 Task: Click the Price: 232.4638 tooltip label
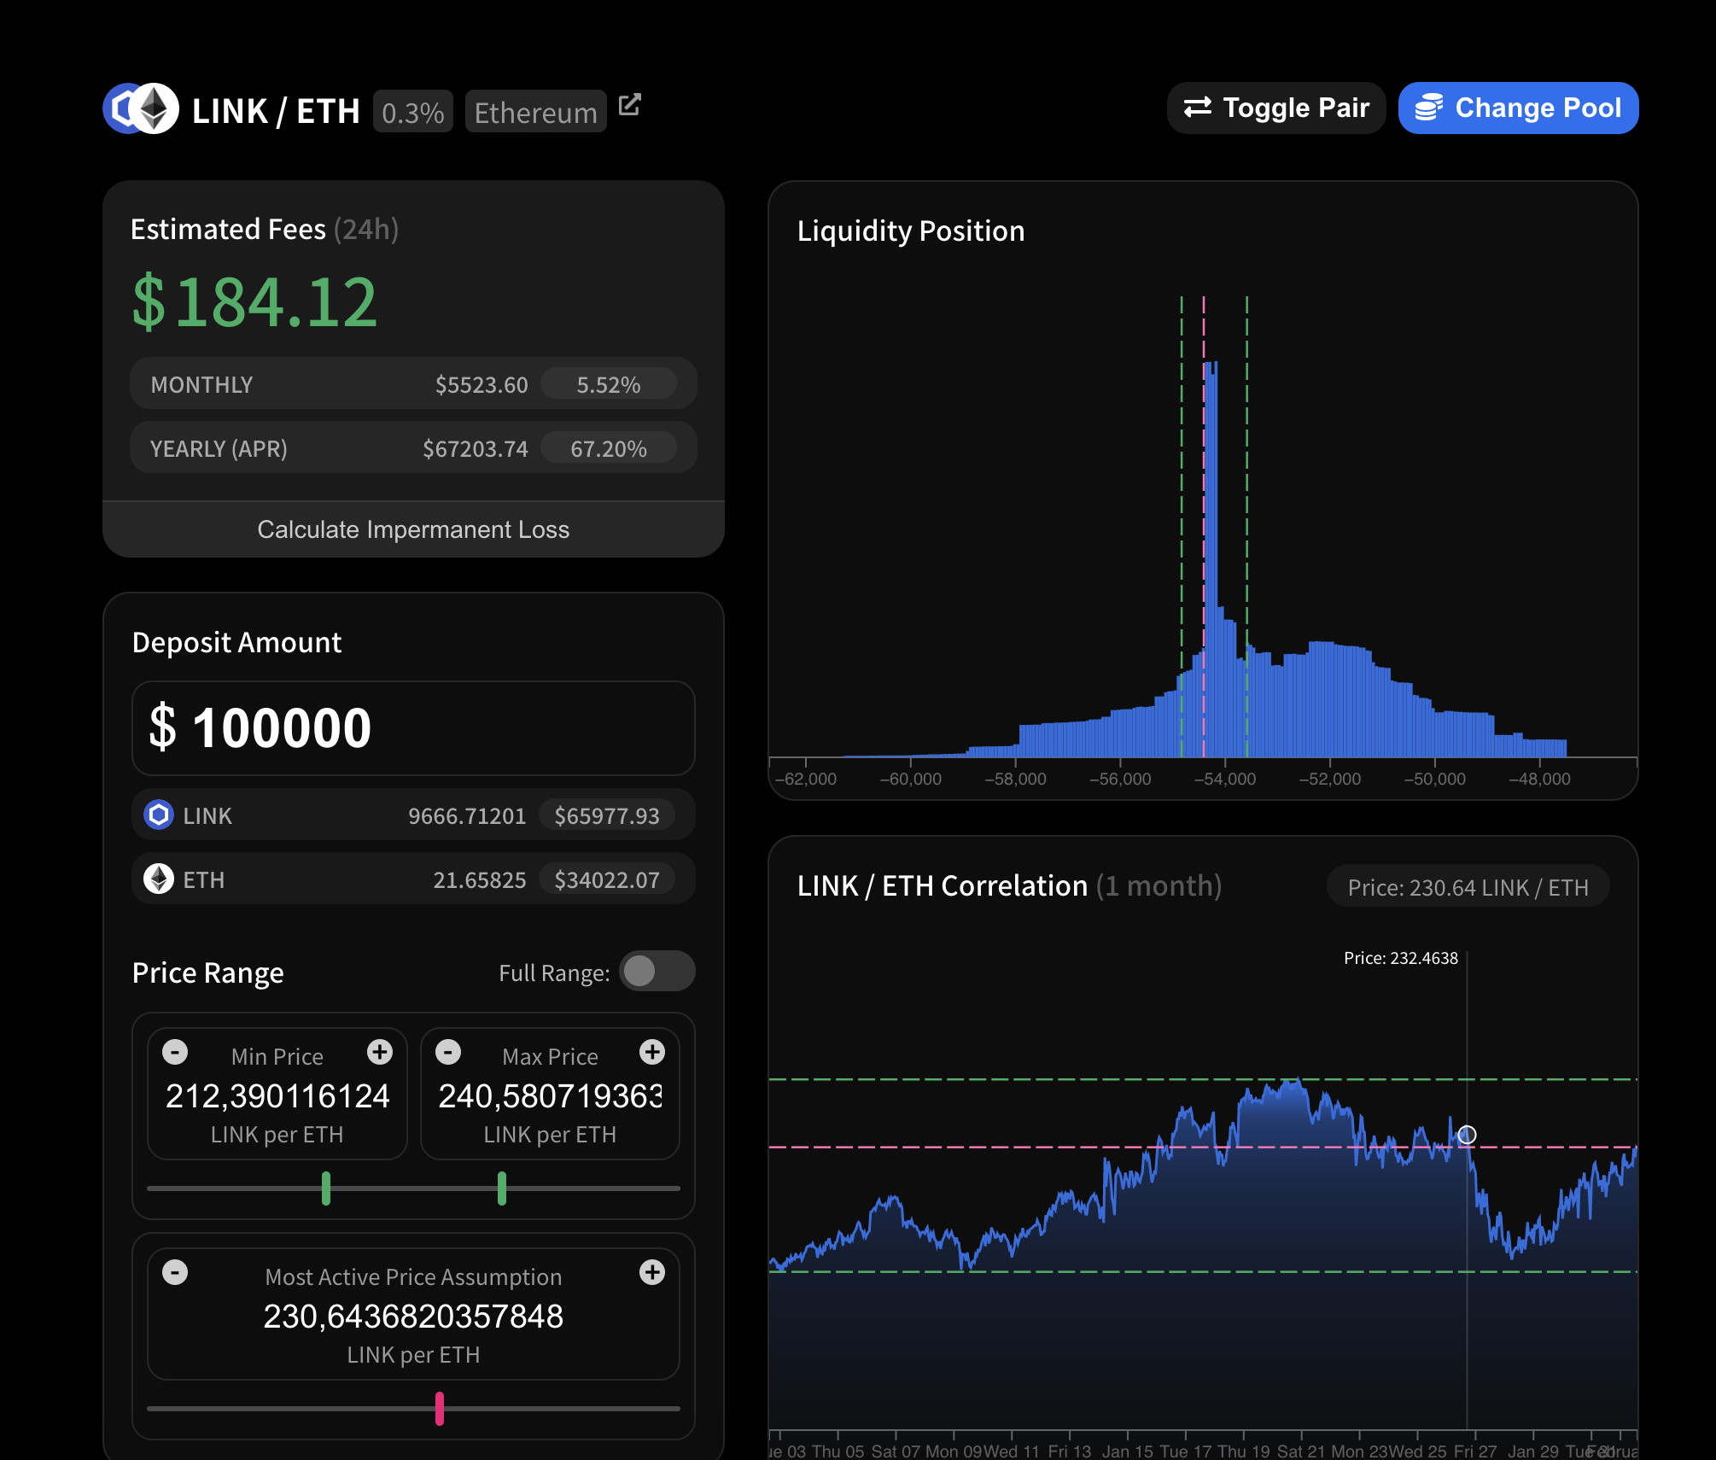click(x=1401, y=958)
